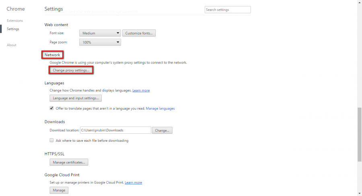Click the 'Set up or manage printers' text
Screen dimensions: 362x196
[86, 182]
